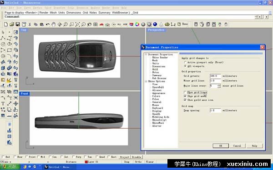The height and width of the screenshot is (170, 273).
Task: Toggle Show world axes icon checkbox
Action: pyautogui.click(x=185, y=100)
